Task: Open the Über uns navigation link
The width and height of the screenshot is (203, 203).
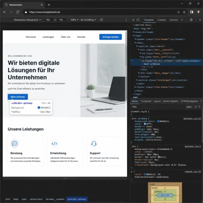Action: pyautogui.click(x=66, y=37)
